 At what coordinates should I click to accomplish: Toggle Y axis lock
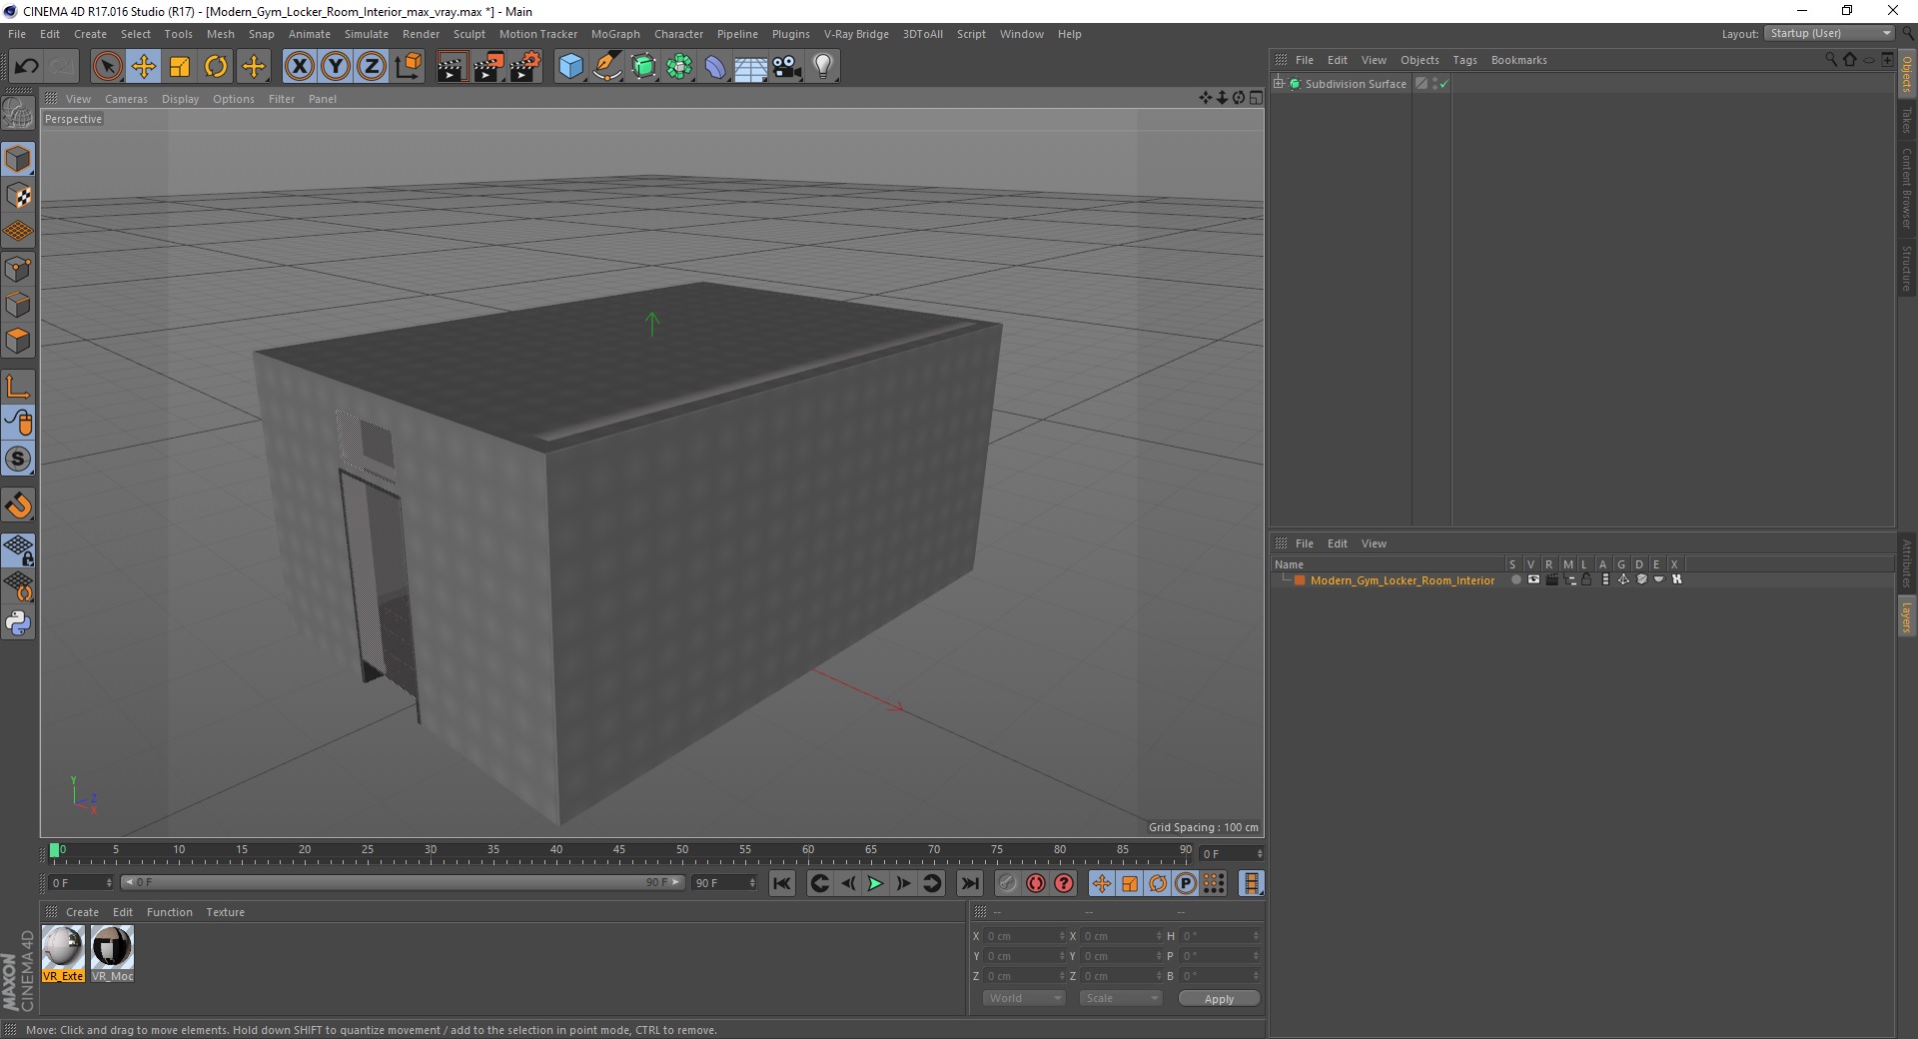pyautogui.click(x=335, y=67)
